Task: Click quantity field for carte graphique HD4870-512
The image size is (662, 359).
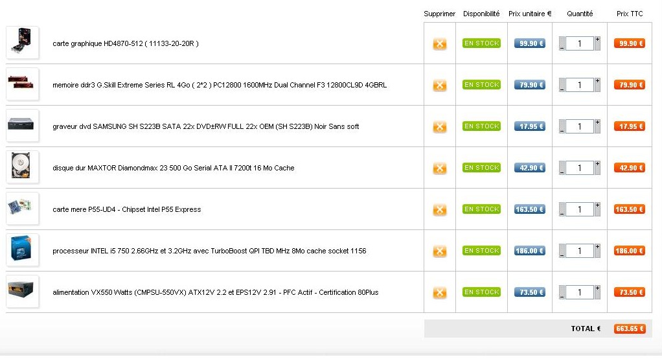Action: (580, 43)
